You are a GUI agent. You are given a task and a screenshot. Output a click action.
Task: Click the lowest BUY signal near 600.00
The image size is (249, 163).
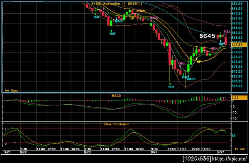click(171, 87)
